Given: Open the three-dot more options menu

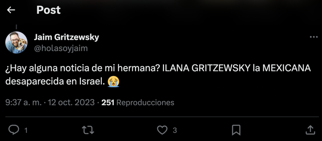Looking at the screenshot, I should [x=314, y=37].
